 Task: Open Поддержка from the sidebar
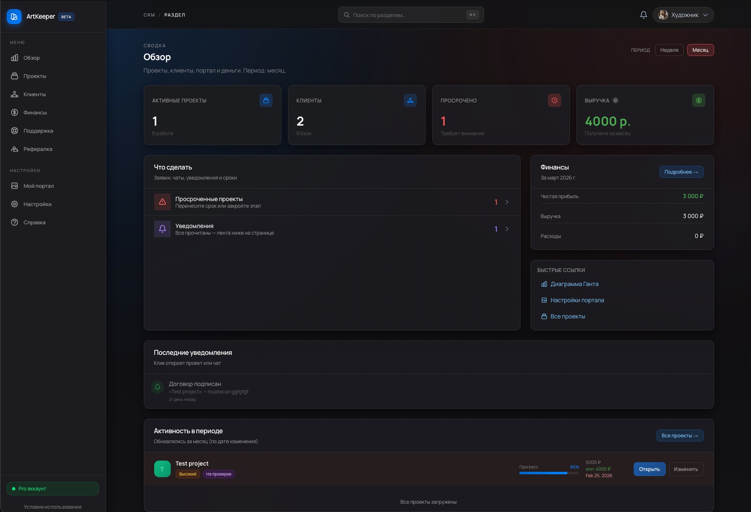coord(38,131)
